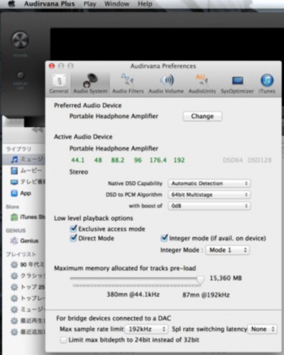The height and width of the screenshot is (355, 284).
Task: Click the 96 sample rate value
Action: point(138,160)
